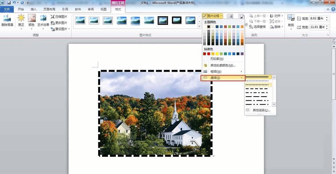Click 更改图片 change picture

tap(59, 23)
